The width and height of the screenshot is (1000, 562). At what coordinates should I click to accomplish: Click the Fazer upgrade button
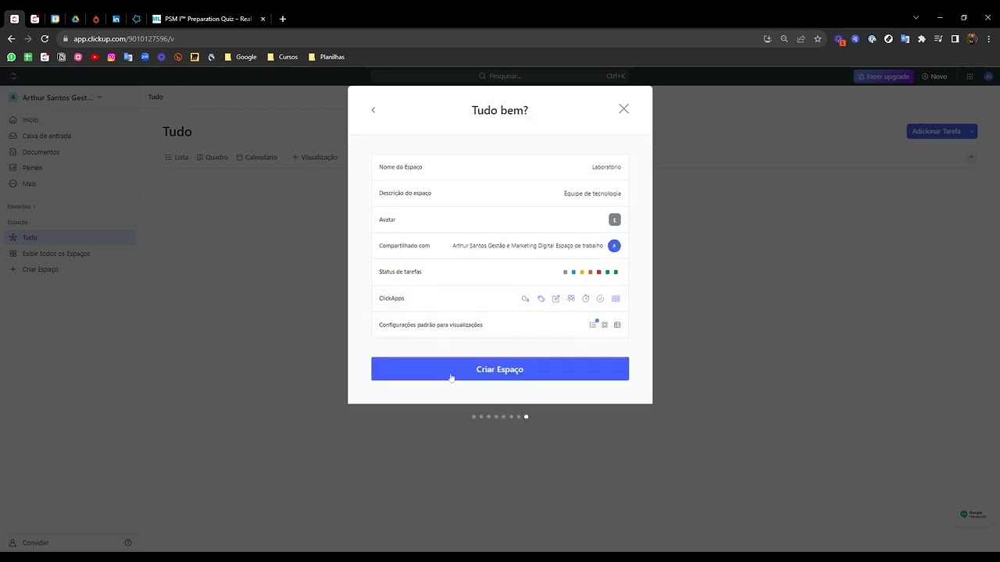point(884,76)
